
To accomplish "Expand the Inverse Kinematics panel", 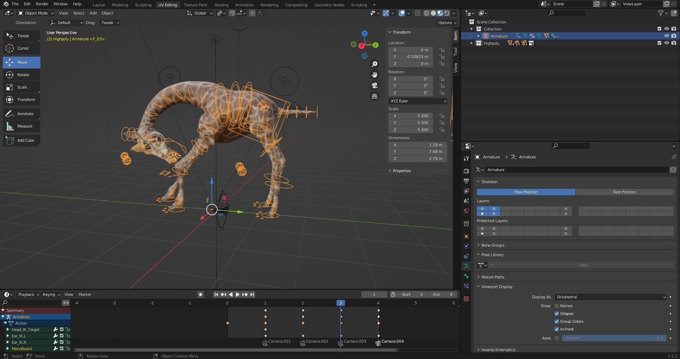I will point(498,350).
